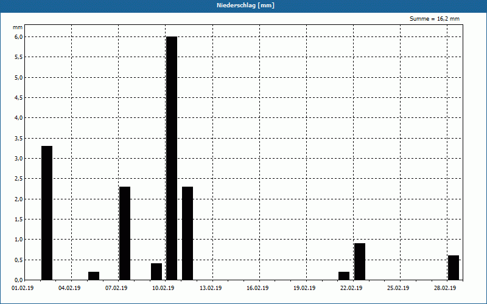The height and width of the screenshot is (304, 487).
Task: Select the 25.02.19 date label
Action: click(x=398, y=288)
